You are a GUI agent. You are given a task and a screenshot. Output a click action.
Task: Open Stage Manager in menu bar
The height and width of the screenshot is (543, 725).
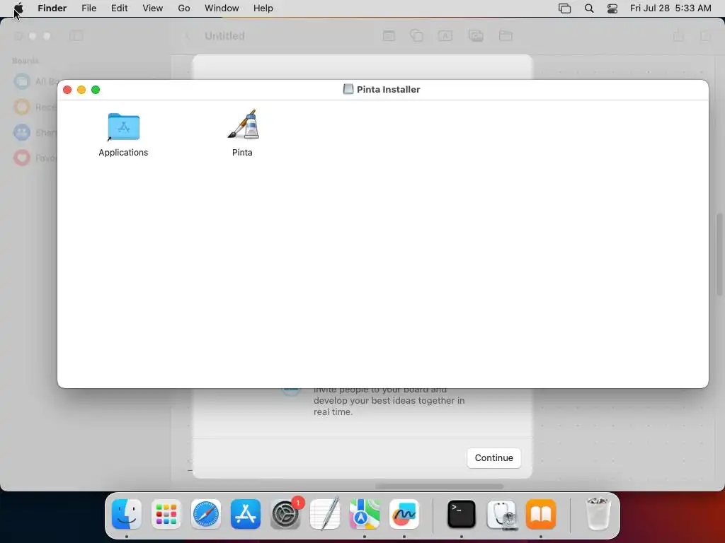pyautogui.click(x=564, y=8)
